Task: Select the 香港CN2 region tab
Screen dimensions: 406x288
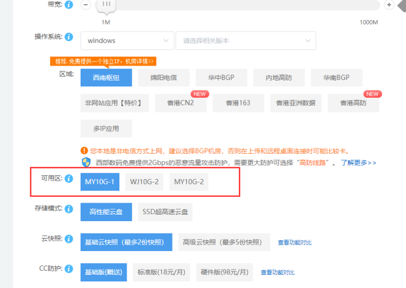Action: pyautogui.click(x=180, y=103)
